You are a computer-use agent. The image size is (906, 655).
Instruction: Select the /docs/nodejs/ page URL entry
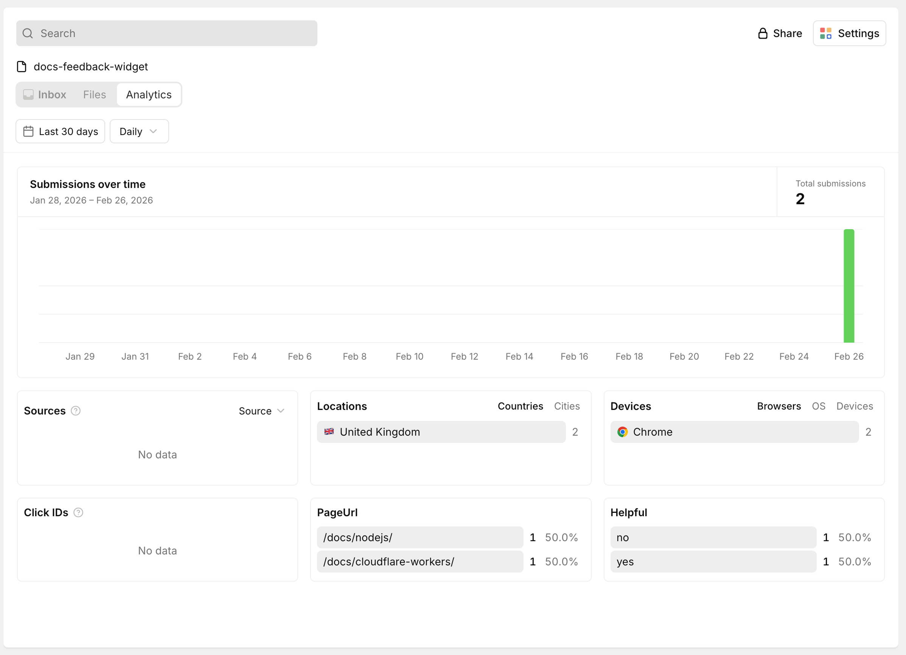click(x=420, y=537)
